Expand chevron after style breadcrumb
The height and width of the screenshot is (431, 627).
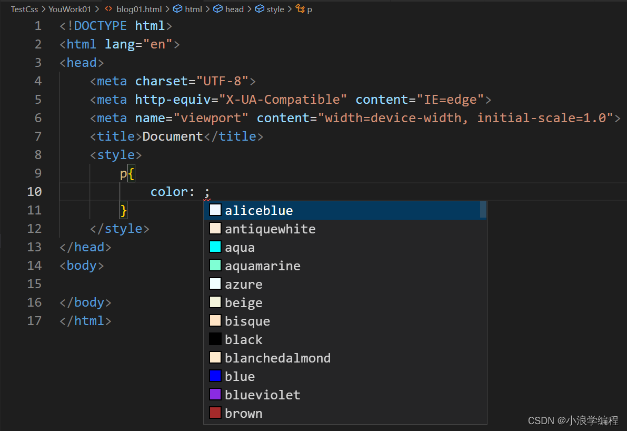(x=290, y=9)
